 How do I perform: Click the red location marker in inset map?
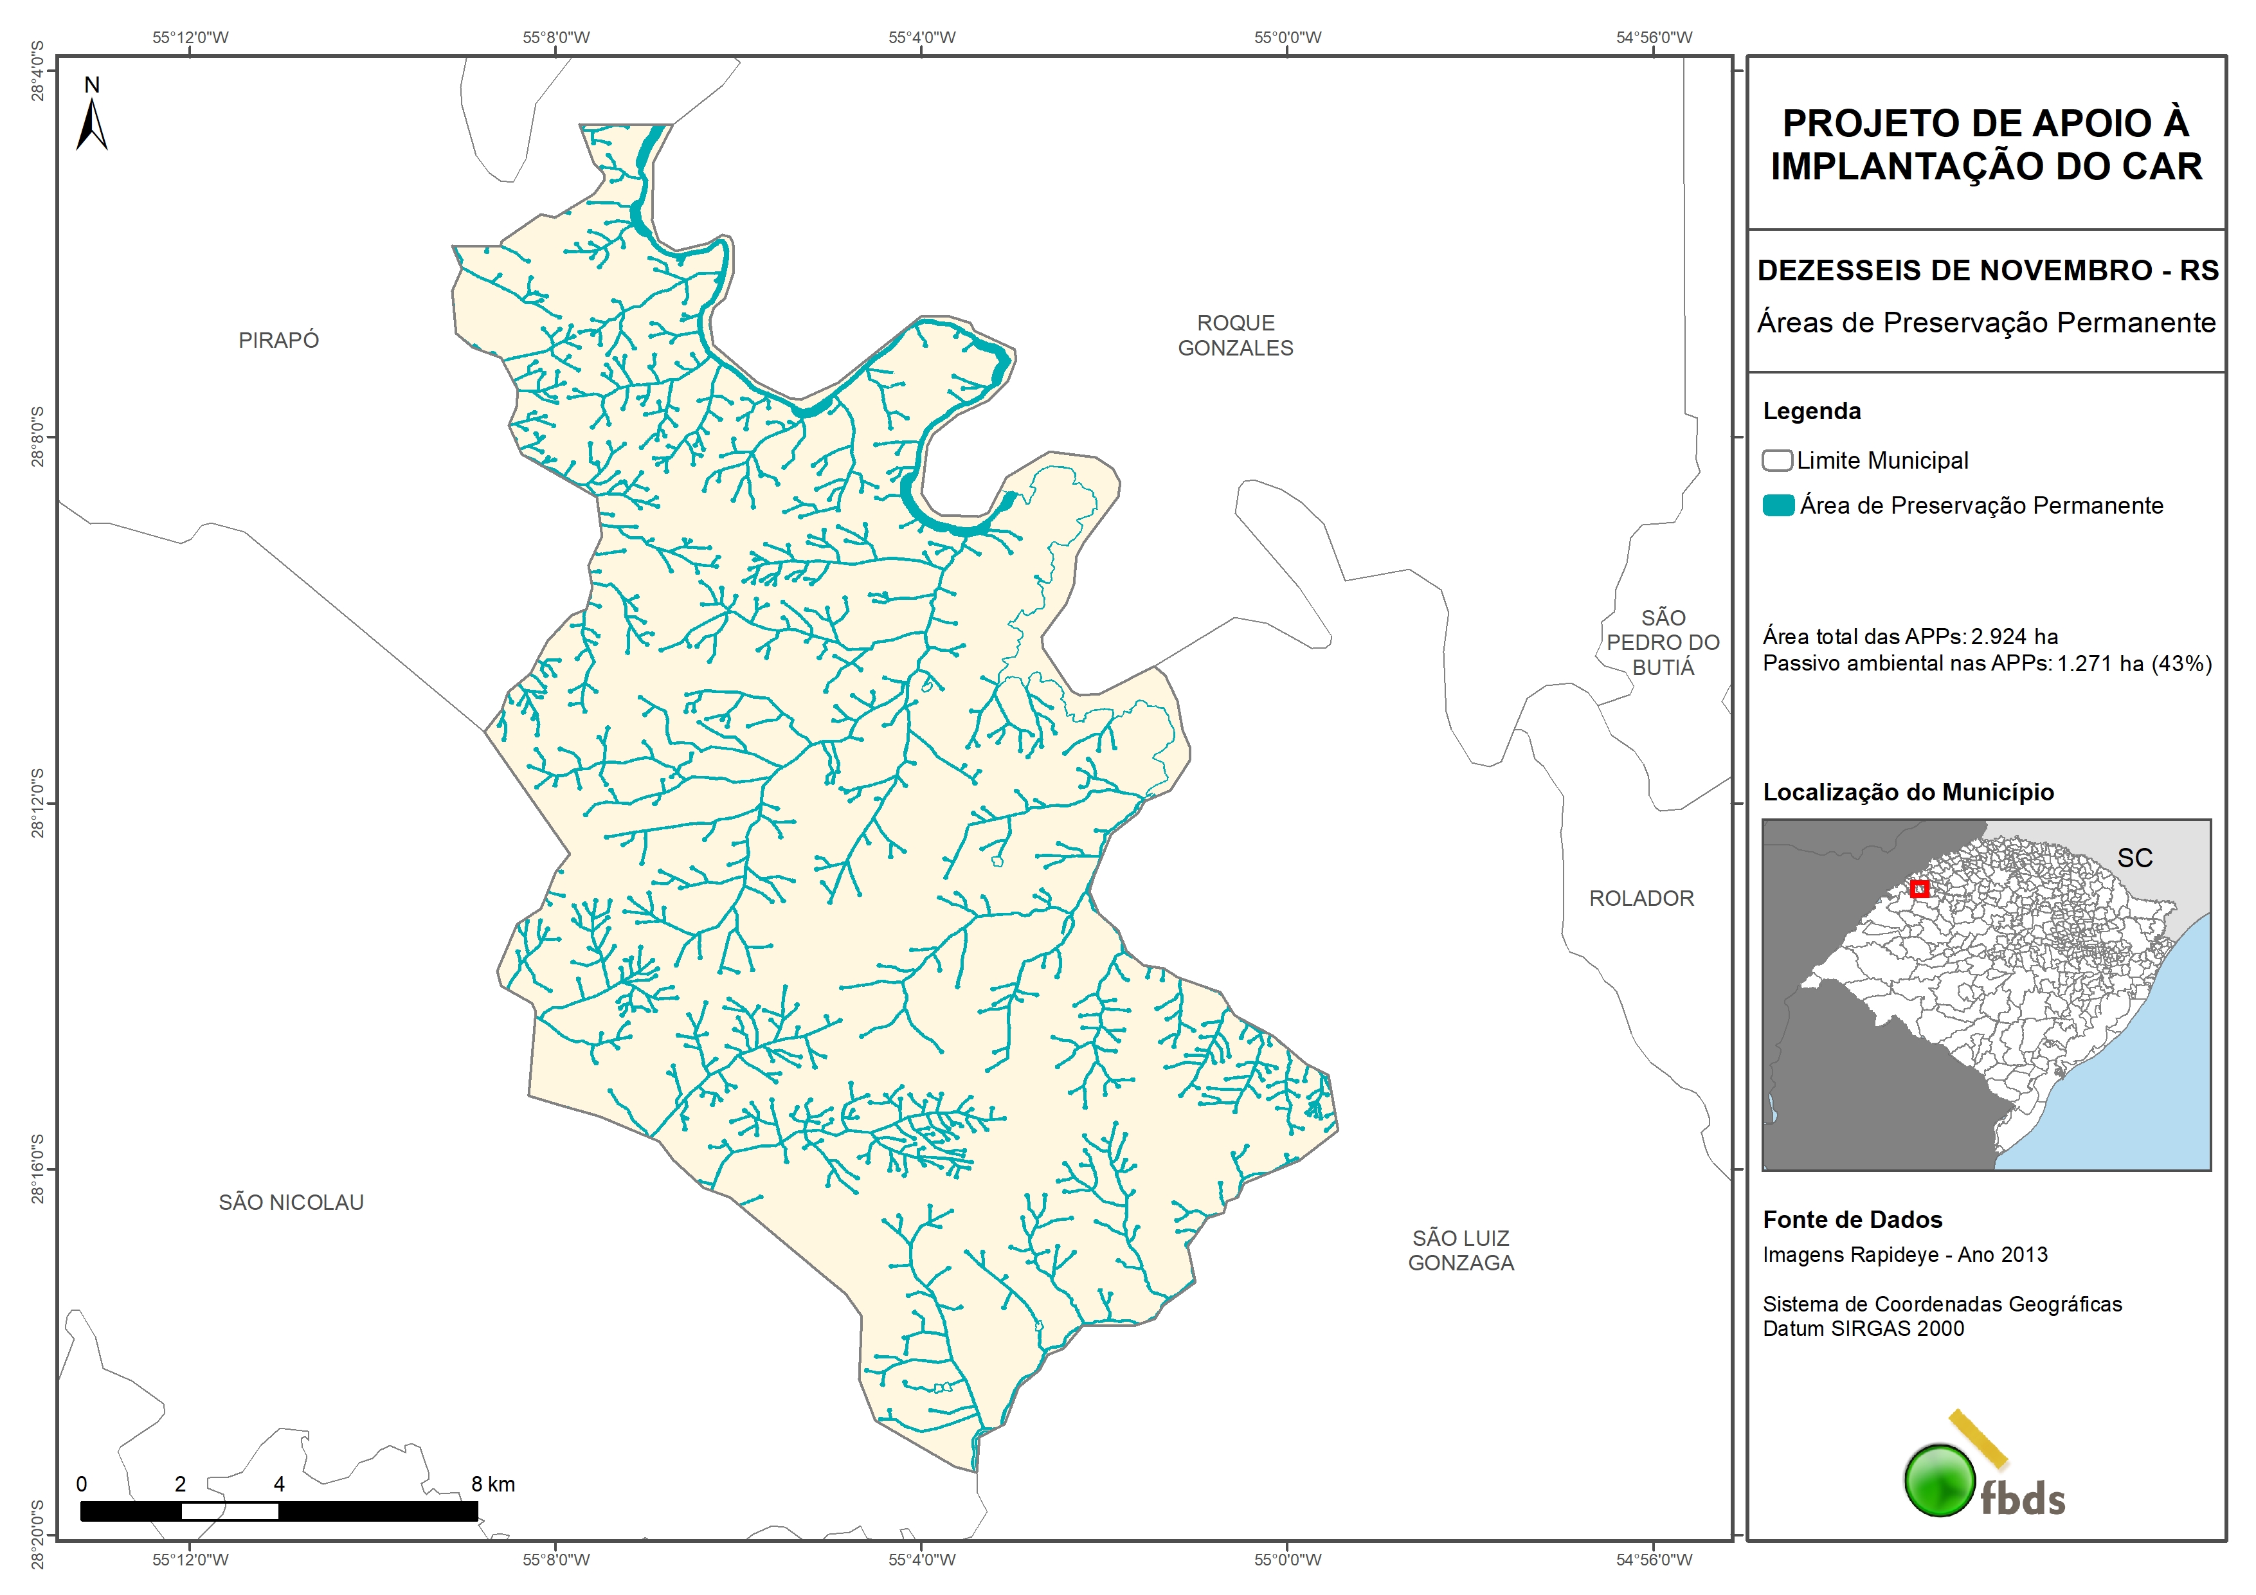tap(1919, 888)
